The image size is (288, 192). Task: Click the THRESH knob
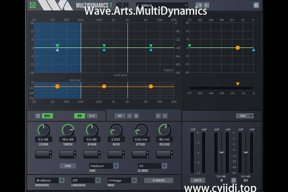pos(68,130)
